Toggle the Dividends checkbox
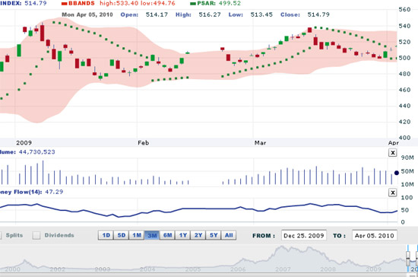This screenshot has width=418, height=277. click(x=36, y=235)
